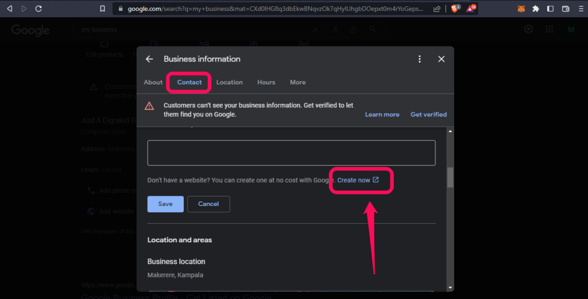Image resolution: width=588 pixels, height=299 pixels.
Task: Open the browser hamburger menu
Action: 581,9
